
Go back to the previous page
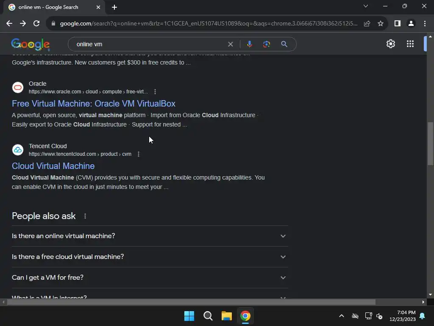click(x=9, y=24)
